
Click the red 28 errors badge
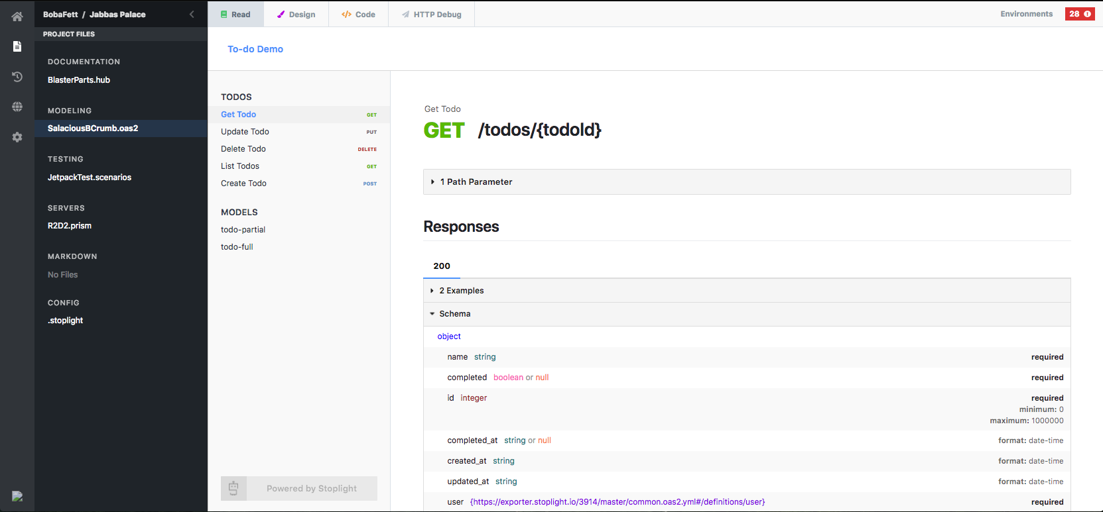point(1079,14)
